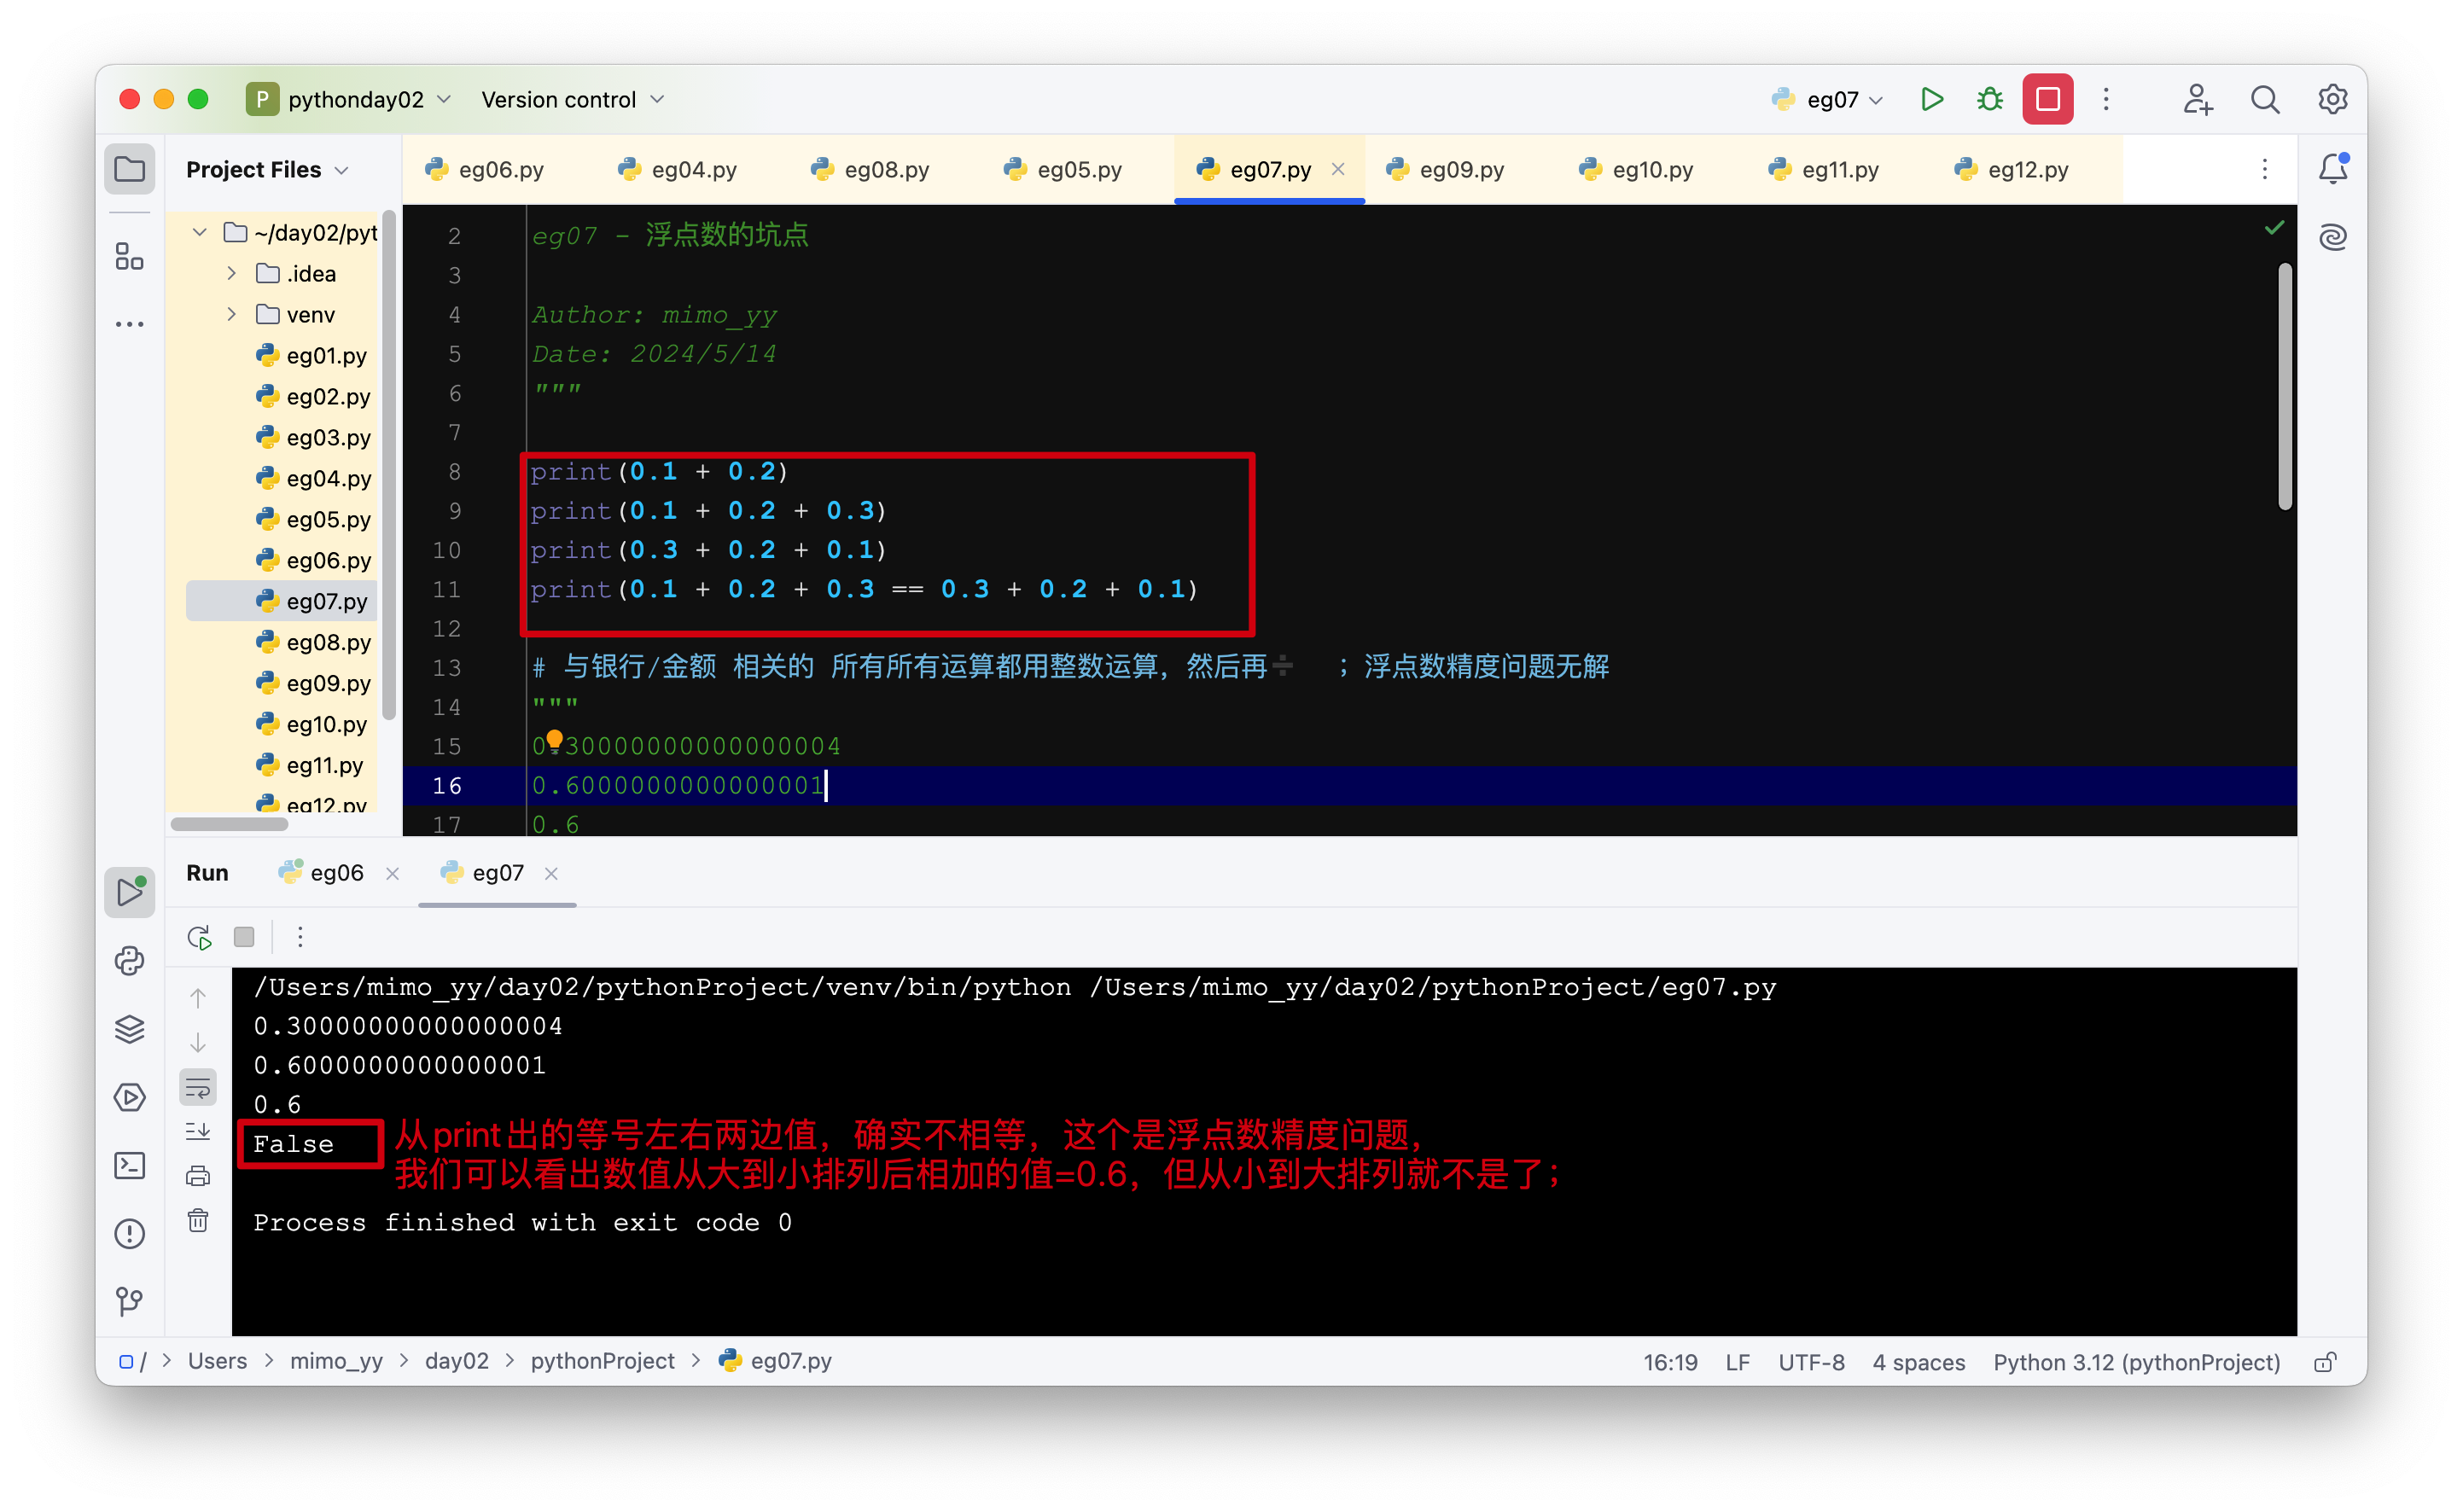The height and width of the screenshot is (1512, 2463).
Task: Open the Structure tool window icon
Action: (x=129, y=256)
